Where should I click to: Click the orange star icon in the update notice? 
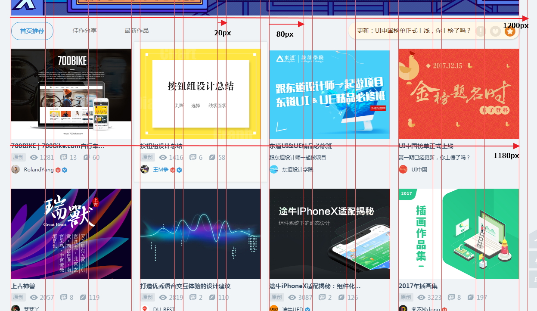click(x=510, y=31)
